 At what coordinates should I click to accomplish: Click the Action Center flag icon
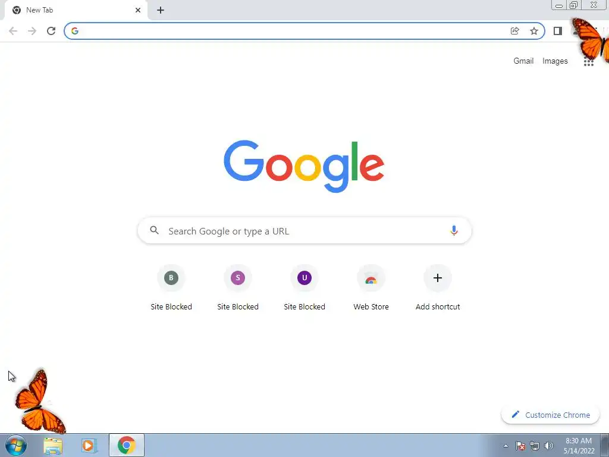click(x=520, y=446)
